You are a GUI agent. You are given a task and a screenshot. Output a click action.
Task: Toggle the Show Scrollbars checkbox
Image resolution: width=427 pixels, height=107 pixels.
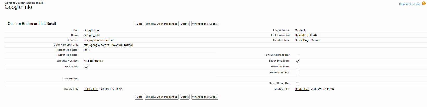click(x=298, y=61)
